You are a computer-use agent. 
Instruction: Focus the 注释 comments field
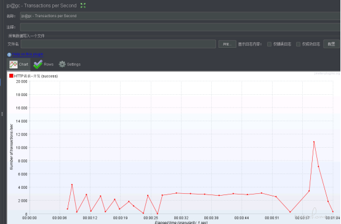(x=180, y=27)
